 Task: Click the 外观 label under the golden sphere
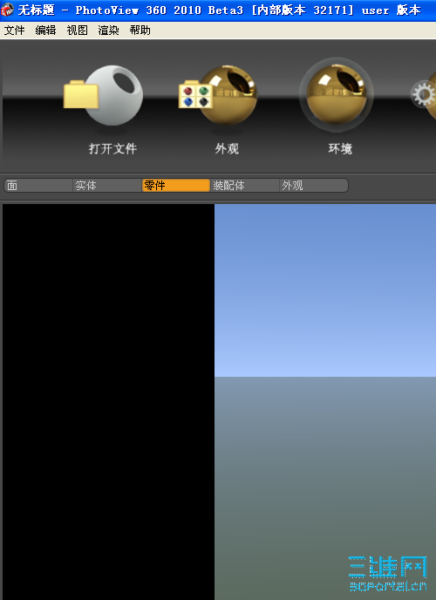227,148
